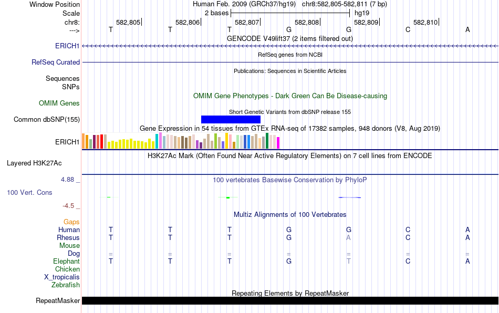Click the H3K27Ac Mark ENCODE track title
The width and height of the screenshot is (499, 313).
click(x=290, y=156)
